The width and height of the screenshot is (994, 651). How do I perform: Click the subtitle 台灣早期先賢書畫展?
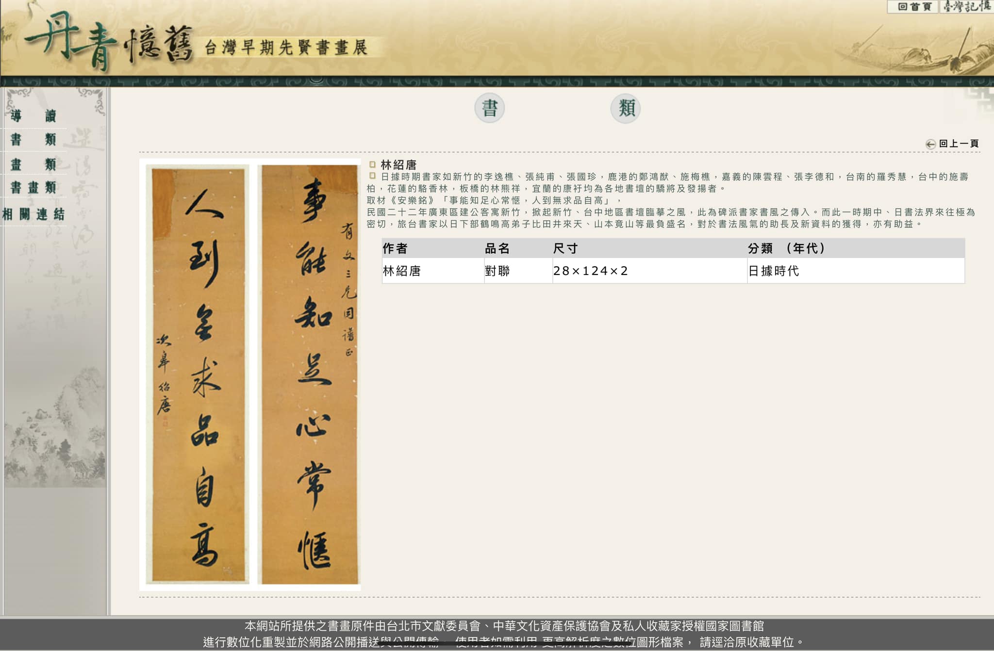pyautogui.click(x=286, y=48)
